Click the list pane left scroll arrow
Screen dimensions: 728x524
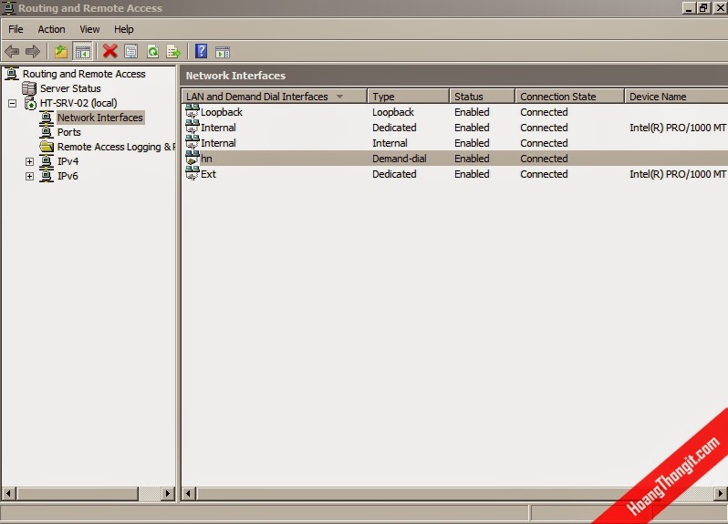[x=189, y=493]
